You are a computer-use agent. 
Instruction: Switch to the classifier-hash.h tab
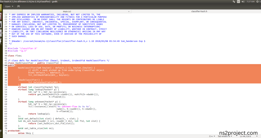(199, 11)
